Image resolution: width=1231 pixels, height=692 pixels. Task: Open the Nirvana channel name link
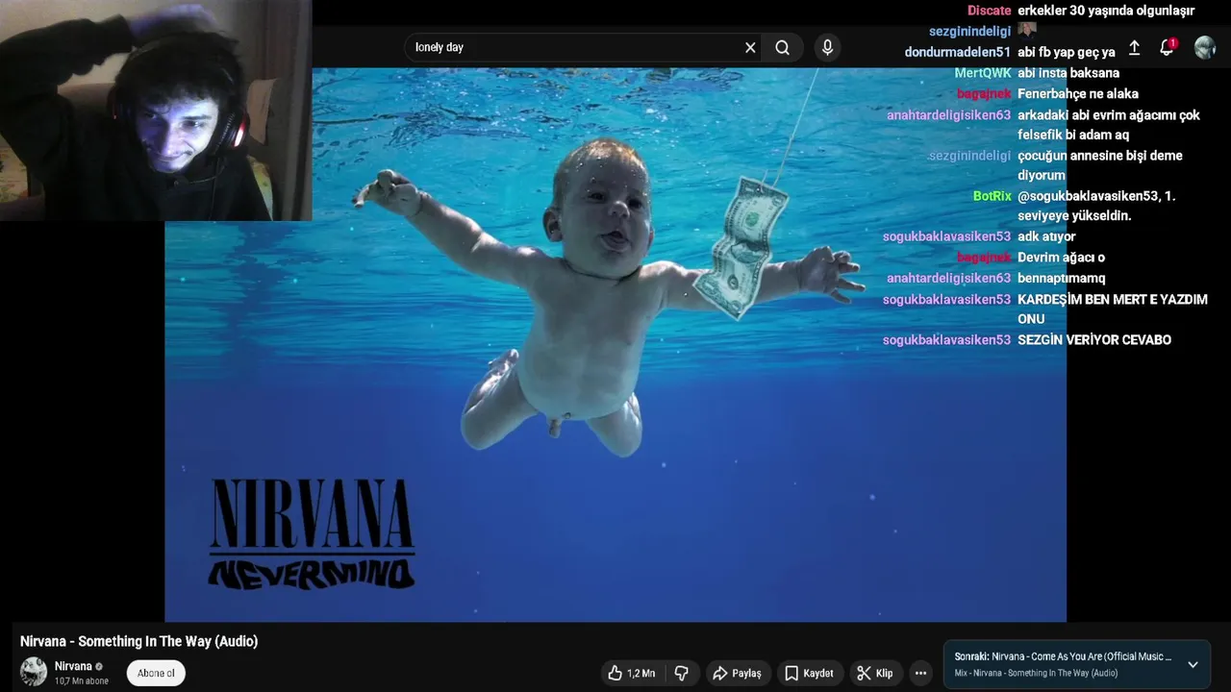pos(73,666)
